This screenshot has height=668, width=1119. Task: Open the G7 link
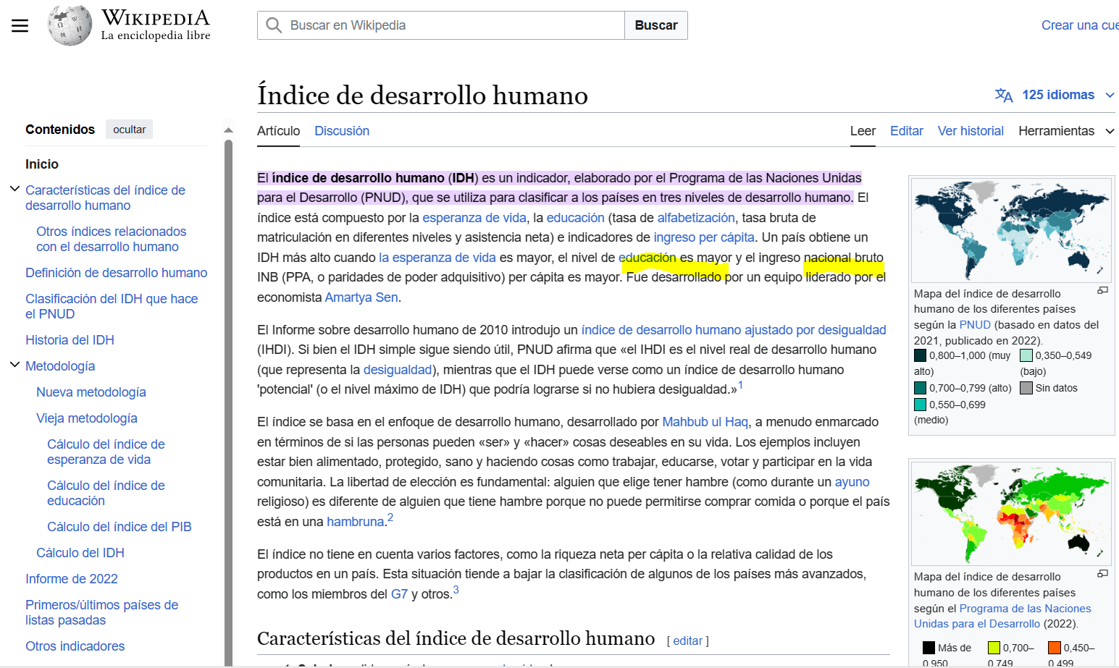(x=399, y=594)
